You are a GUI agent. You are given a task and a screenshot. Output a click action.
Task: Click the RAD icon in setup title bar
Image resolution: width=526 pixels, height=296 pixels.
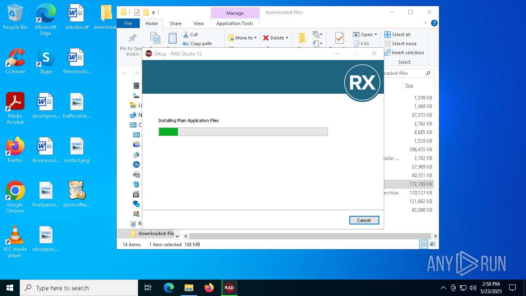pos(149,53)
